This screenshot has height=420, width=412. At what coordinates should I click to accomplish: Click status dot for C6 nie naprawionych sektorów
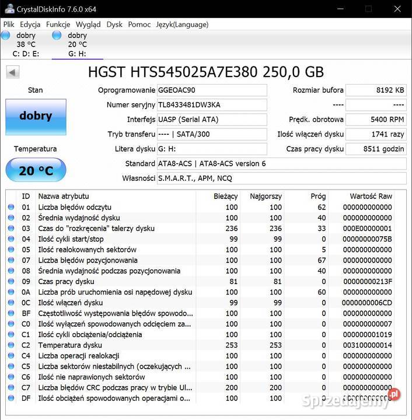point(11,377)
